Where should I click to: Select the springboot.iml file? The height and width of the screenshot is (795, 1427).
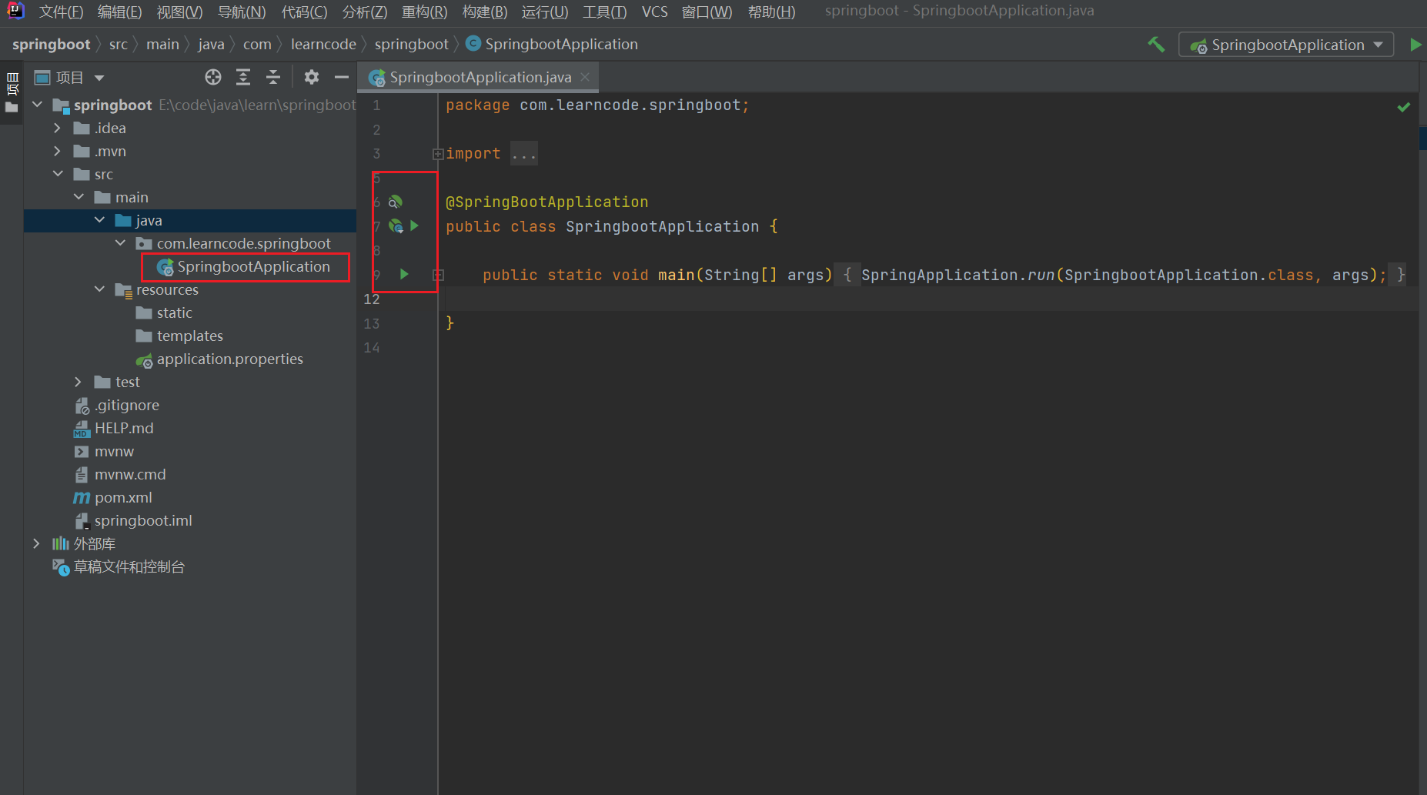click(133, 520)
